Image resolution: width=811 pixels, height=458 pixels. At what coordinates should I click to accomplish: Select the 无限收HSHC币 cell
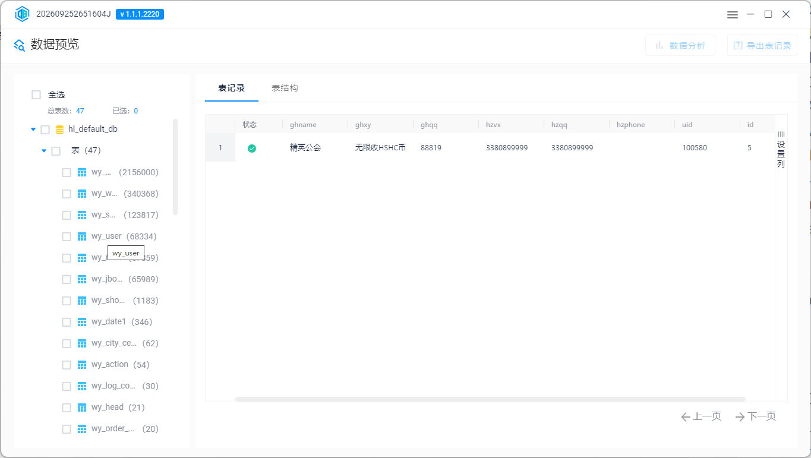point(380,148)
